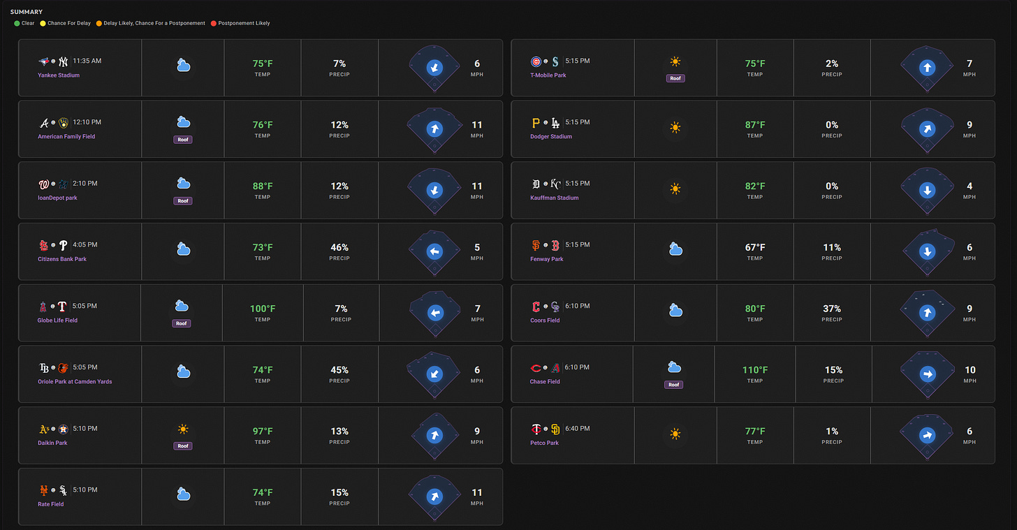The height and width of the screenshot is (530, 1017).
Task: Click the Roof badge for Chase Field
Action: click(674, 385)
